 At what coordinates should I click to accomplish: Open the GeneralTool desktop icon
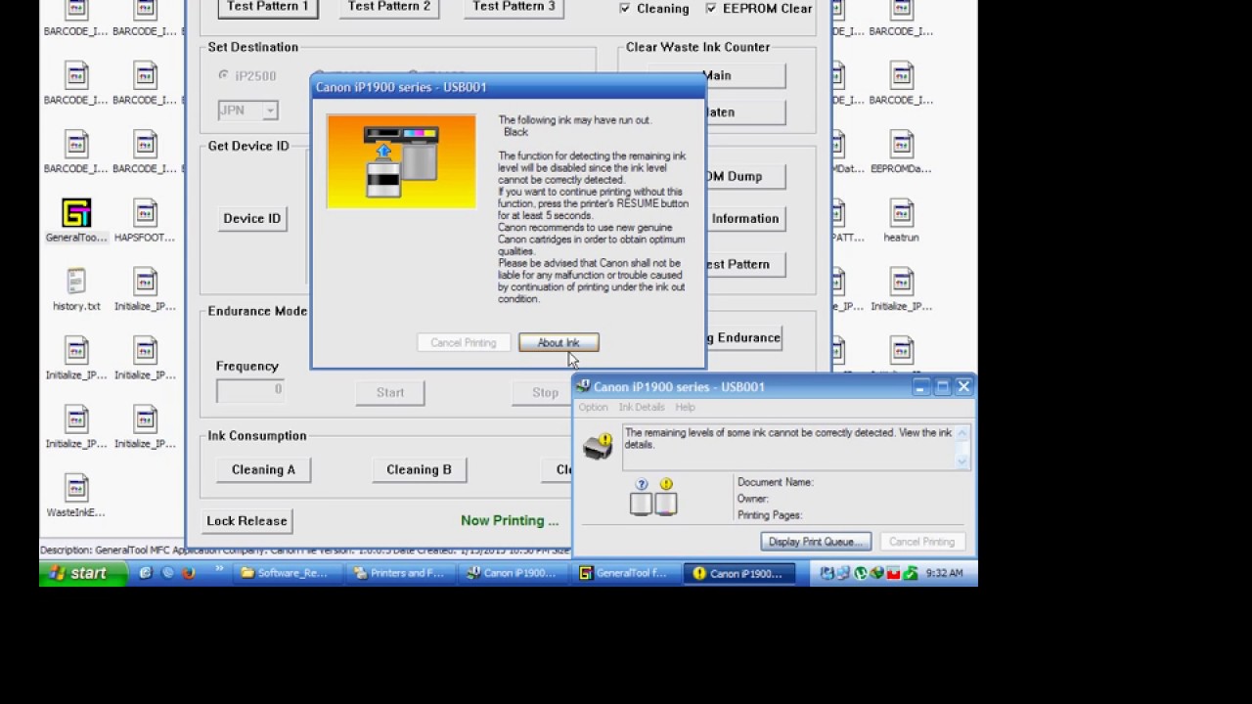[x=76, y=221]
